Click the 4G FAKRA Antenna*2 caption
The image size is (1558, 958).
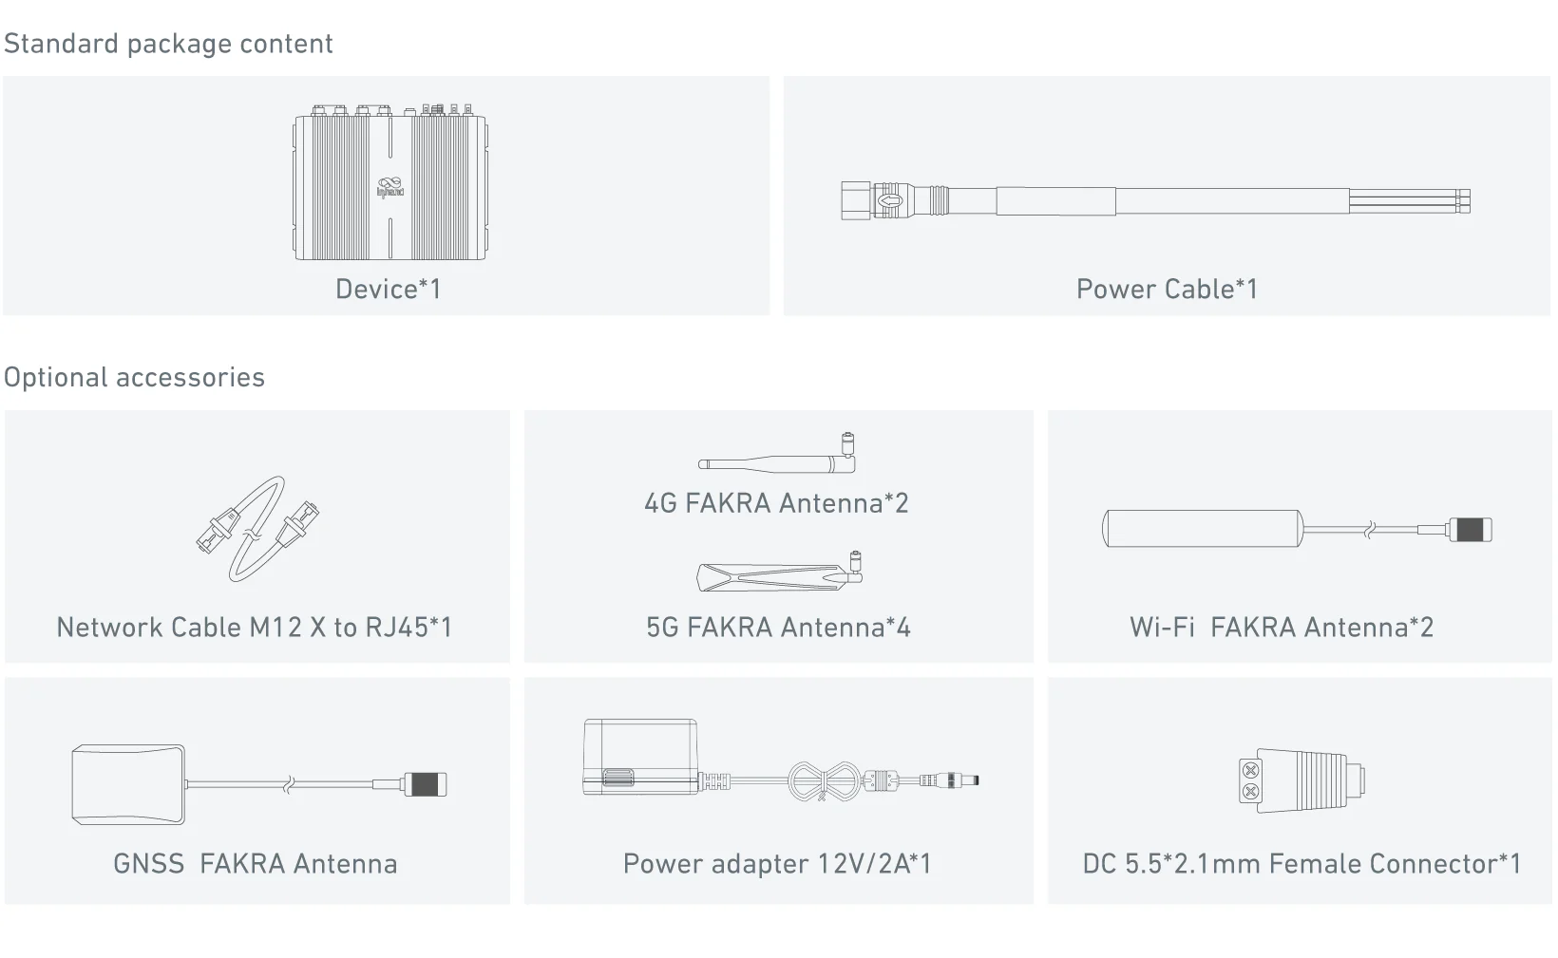(777, 502)
